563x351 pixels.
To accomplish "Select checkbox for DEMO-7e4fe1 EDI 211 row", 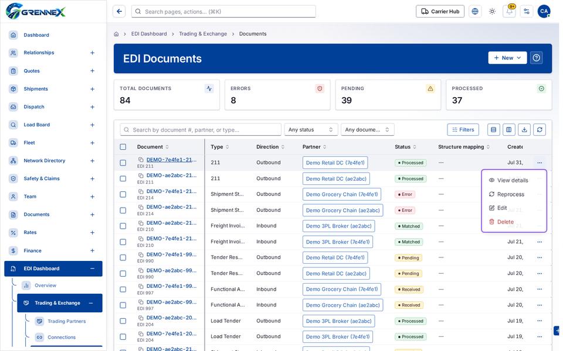I will tap(123, 163).
